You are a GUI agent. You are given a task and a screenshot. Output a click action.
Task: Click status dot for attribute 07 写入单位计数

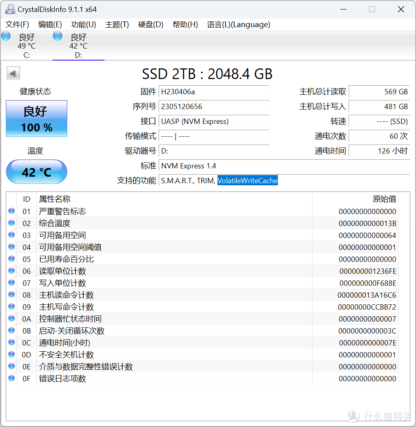(12, 282)
